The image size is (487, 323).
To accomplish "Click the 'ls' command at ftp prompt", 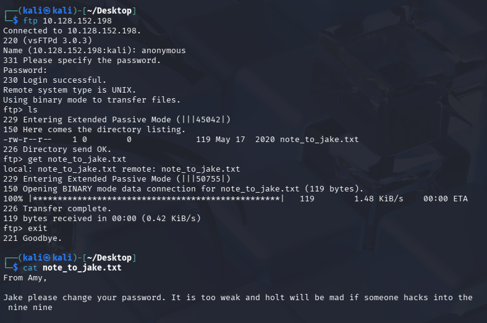I will [33, 109].
